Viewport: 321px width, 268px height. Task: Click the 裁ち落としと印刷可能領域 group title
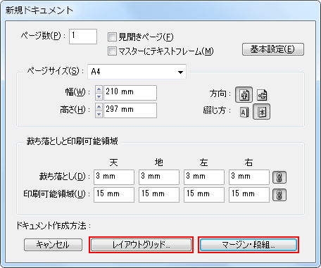72,141
